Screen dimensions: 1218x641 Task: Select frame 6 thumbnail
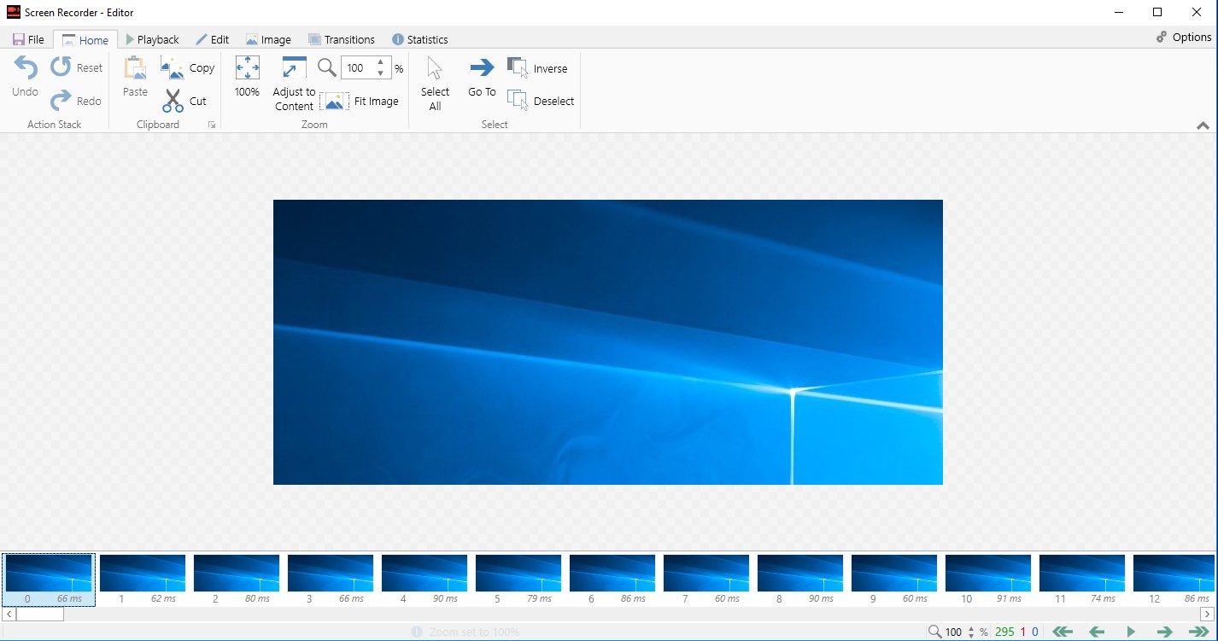click(612, 580)
